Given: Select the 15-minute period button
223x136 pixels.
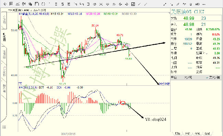Looking at the screenshot, I should click(69, 4).
